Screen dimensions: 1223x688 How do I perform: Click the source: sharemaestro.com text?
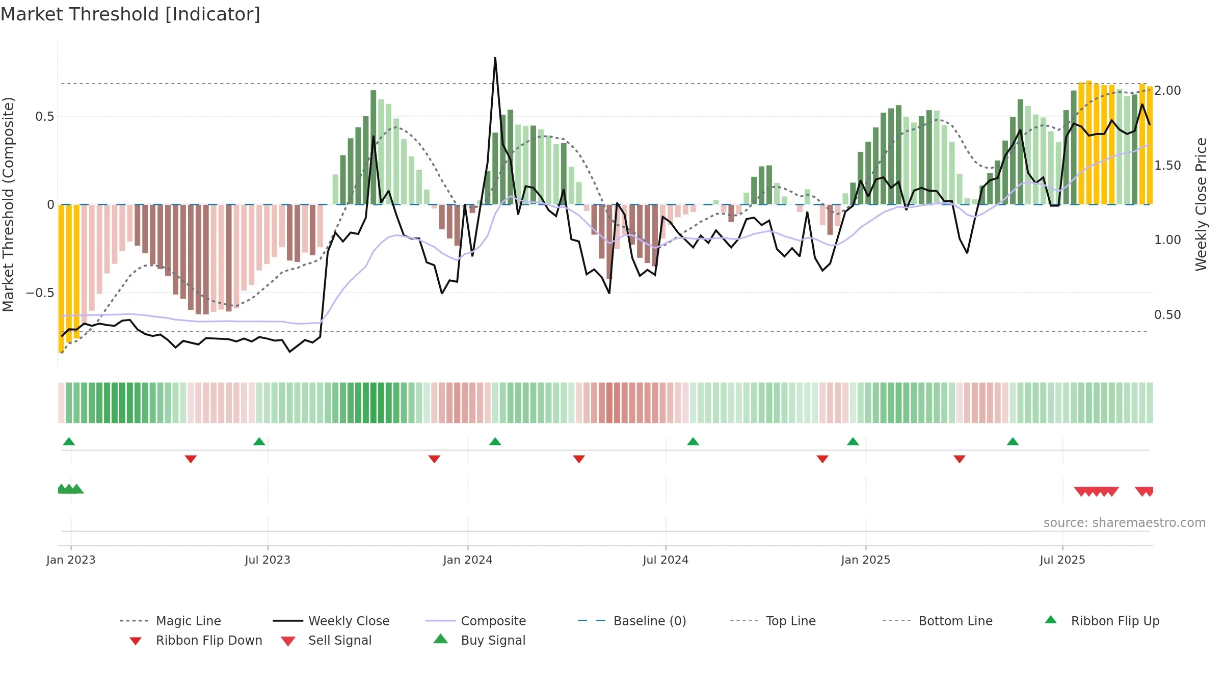(1125, 523)
